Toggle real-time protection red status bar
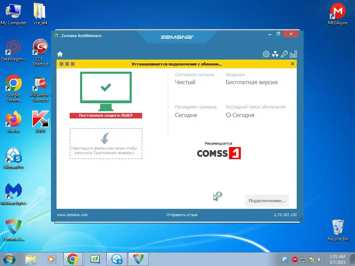This screenshot has height=266, width=355. pos(106,115)
